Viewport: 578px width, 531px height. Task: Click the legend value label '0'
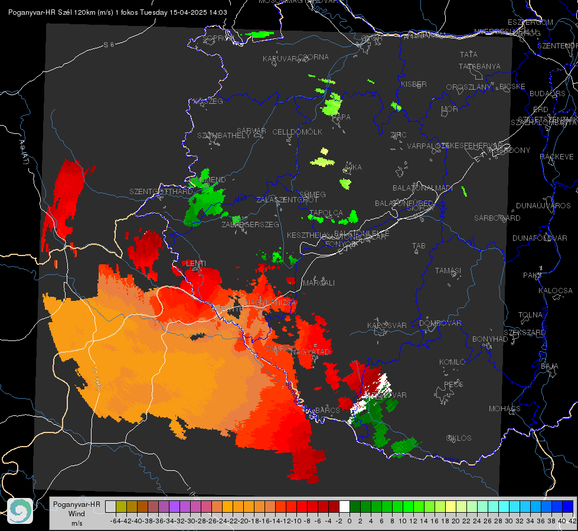coord(350,521)
